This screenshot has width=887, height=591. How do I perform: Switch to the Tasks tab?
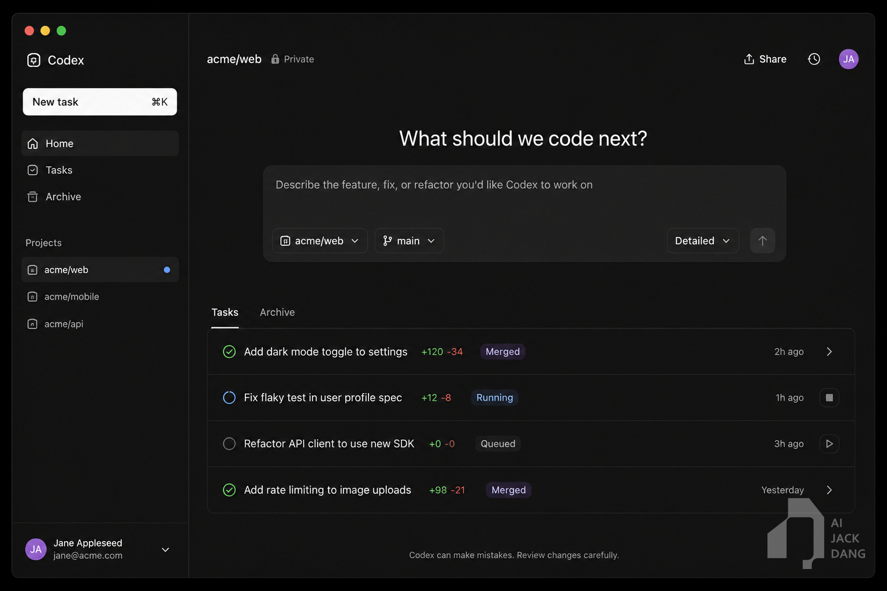tap(225, 312)
